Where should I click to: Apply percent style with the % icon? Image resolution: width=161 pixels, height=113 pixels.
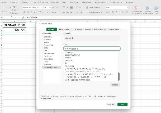[113, 12]
